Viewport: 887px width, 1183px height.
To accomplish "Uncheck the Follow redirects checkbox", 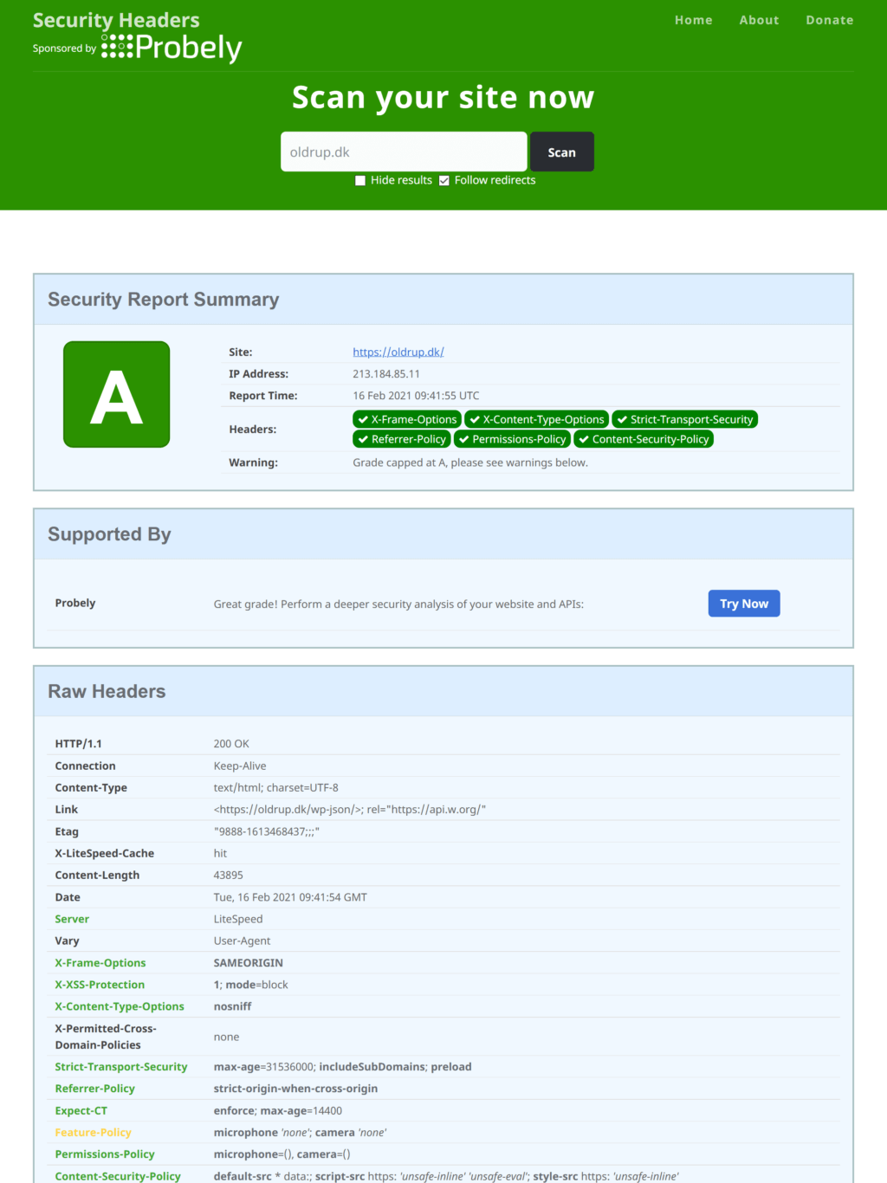I will 444,180.
